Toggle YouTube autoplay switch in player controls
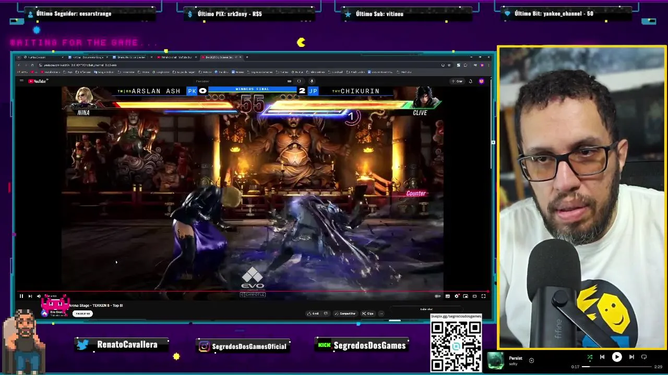This screenshot has height=375, width=668. pyautogui.click(x=438, y=296)
